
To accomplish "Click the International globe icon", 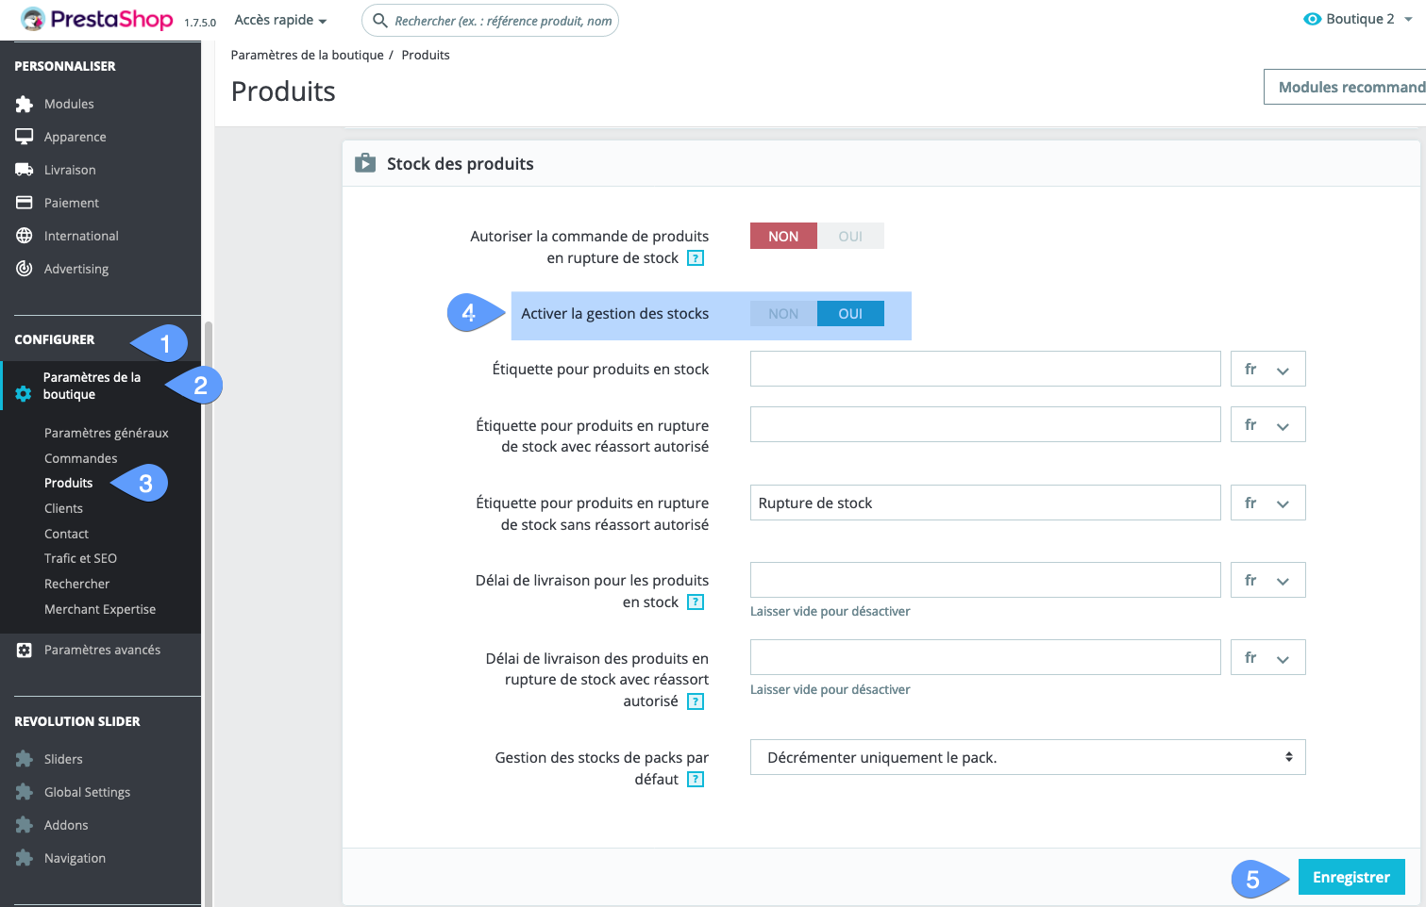I will click(25, 236).
